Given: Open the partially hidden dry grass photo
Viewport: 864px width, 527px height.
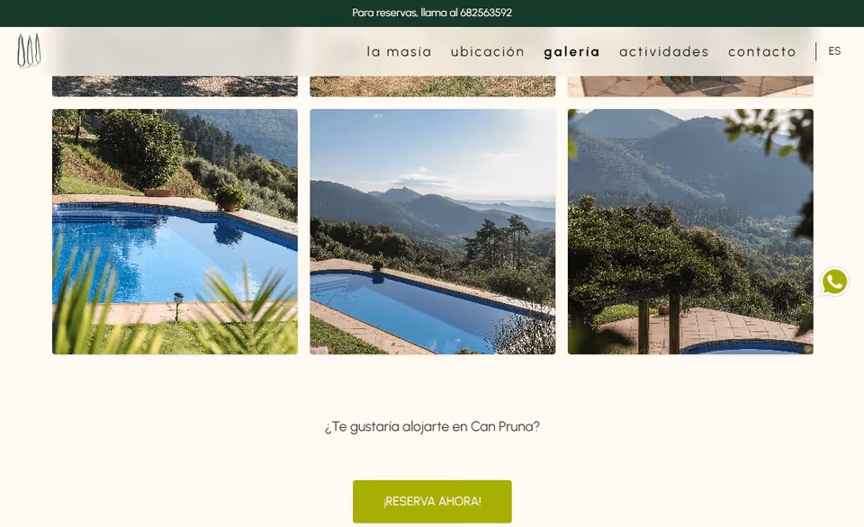Looking at the screenshot, I should tap(433, 86).
